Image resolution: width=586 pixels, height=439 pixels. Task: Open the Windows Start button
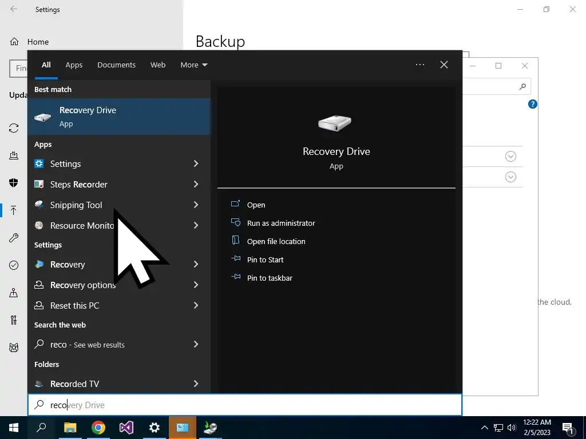coord(14,428)
